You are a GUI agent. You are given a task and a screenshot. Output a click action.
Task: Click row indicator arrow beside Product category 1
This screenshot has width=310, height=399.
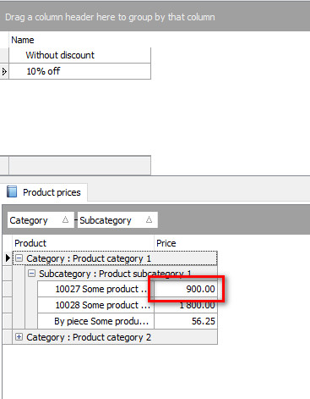click(x=8, y=258)
